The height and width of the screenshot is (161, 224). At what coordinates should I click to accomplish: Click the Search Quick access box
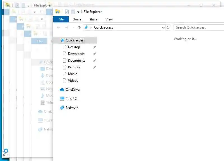tap(199, 27)
